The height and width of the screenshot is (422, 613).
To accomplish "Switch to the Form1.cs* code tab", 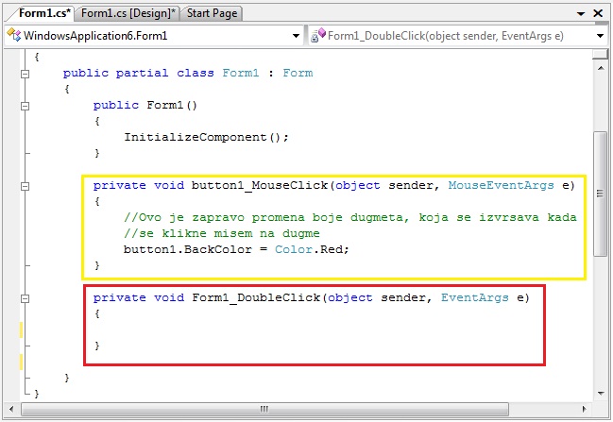I will coord(43,13).
